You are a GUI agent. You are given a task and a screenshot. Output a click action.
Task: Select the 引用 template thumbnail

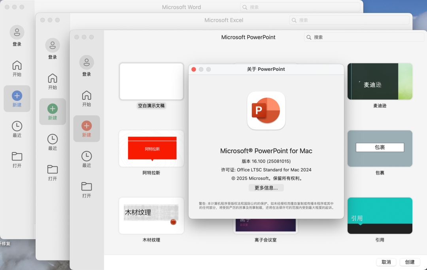[380, 215]
